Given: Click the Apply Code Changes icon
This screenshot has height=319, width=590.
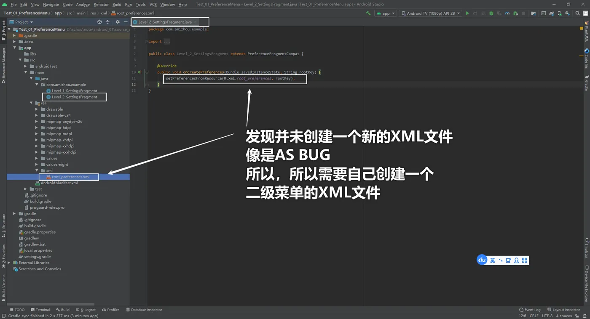Looking at the screenshot, I should [483, 13].
